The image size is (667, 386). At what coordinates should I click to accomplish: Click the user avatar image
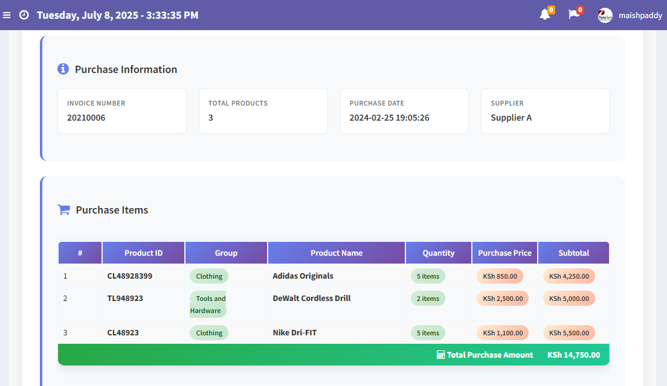click(x=605, y=15)
